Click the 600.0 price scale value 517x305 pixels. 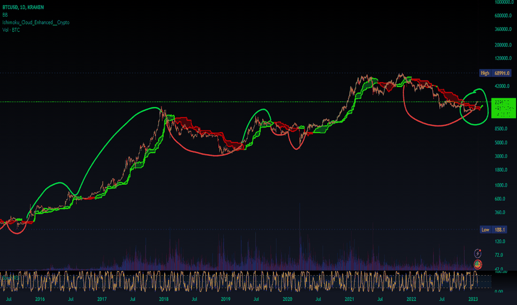pyautogui.click(x=500, y=199)
